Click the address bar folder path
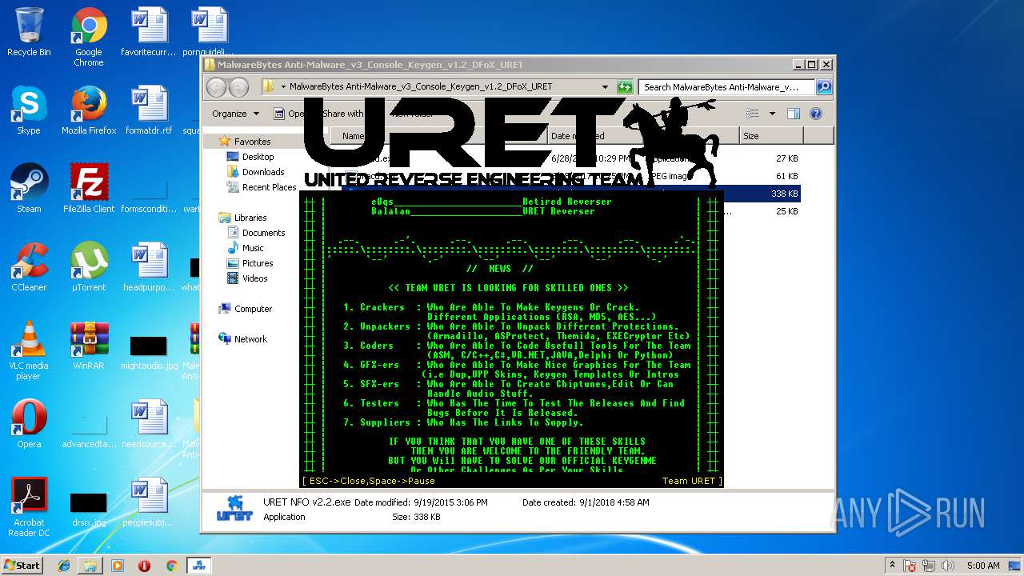 pyautogui.click(x=421, y=86)
